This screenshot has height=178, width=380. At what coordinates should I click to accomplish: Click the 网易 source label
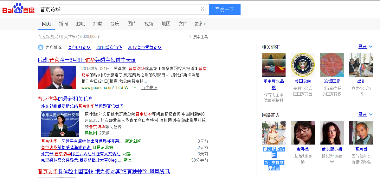(127, 154)
